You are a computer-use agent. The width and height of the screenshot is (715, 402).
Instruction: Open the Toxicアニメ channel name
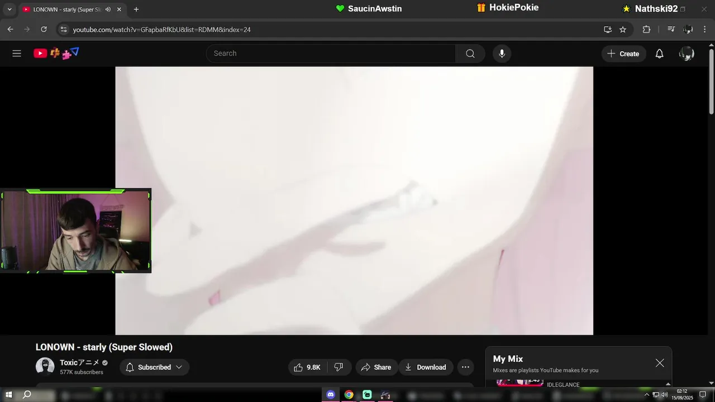[x=80, y=362]
